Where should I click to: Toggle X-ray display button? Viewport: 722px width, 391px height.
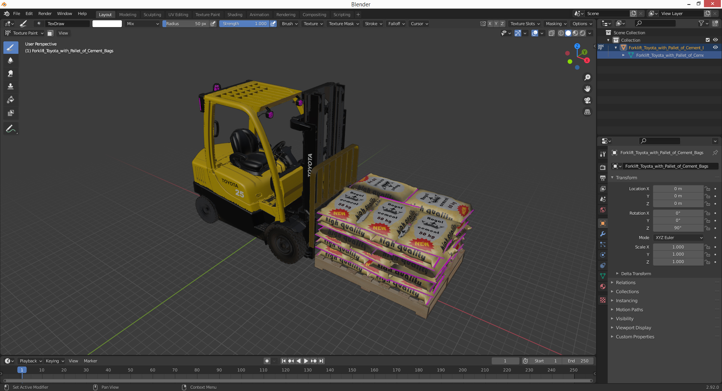coord(551,33)
